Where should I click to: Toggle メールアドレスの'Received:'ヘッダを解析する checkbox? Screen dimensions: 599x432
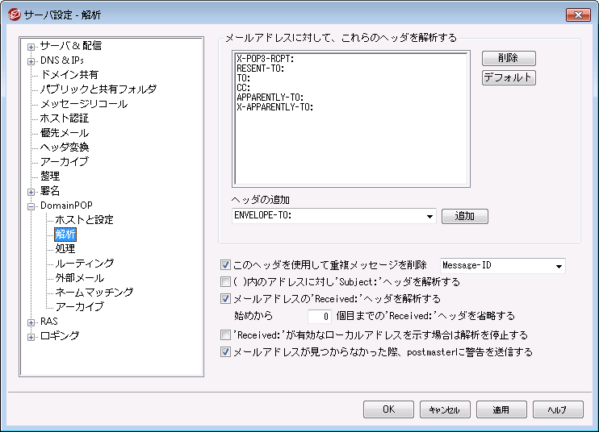pyautogui.click(x=226, y=298)
